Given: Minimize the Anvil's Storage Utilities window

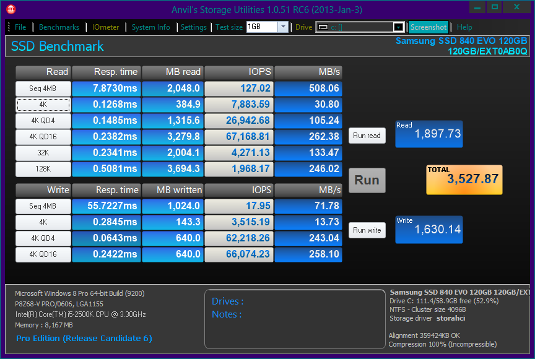Looking at the screenshot, I should point(477,7).
